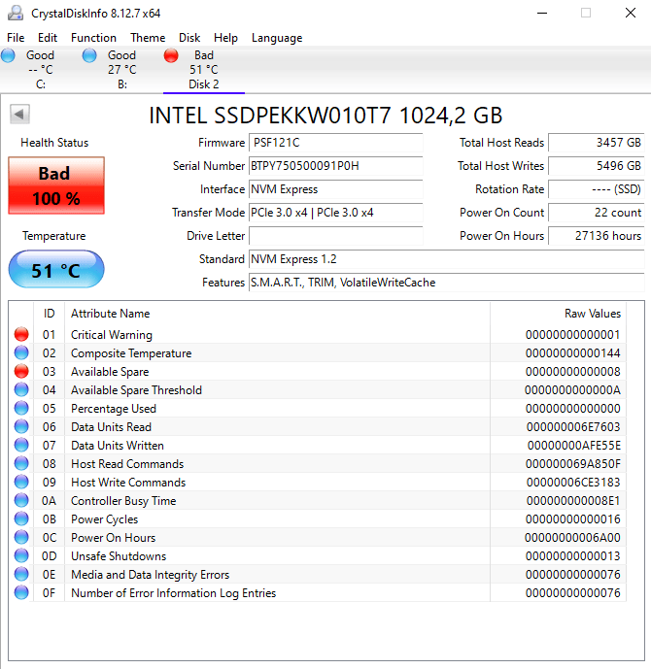Click the blue Good status icon for B:
Viewport: 651px width, 669px height.
89,56
